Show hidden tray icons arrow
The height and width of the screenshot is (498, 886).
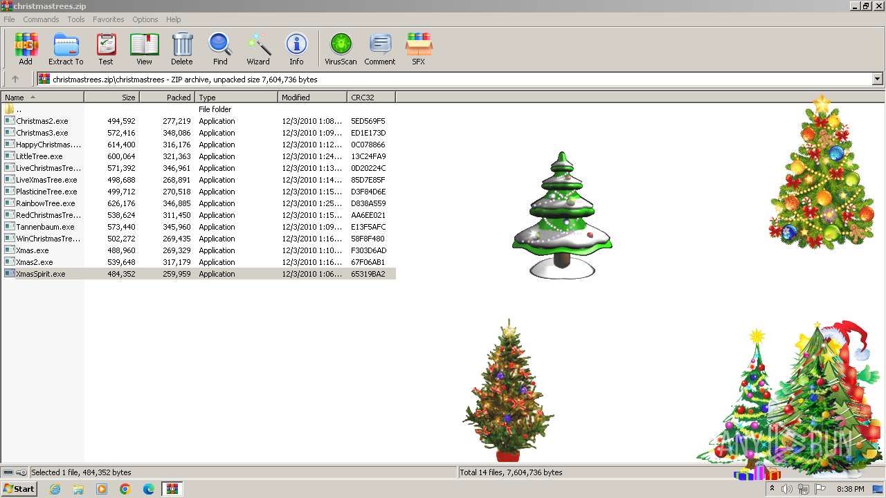[772, 489]
